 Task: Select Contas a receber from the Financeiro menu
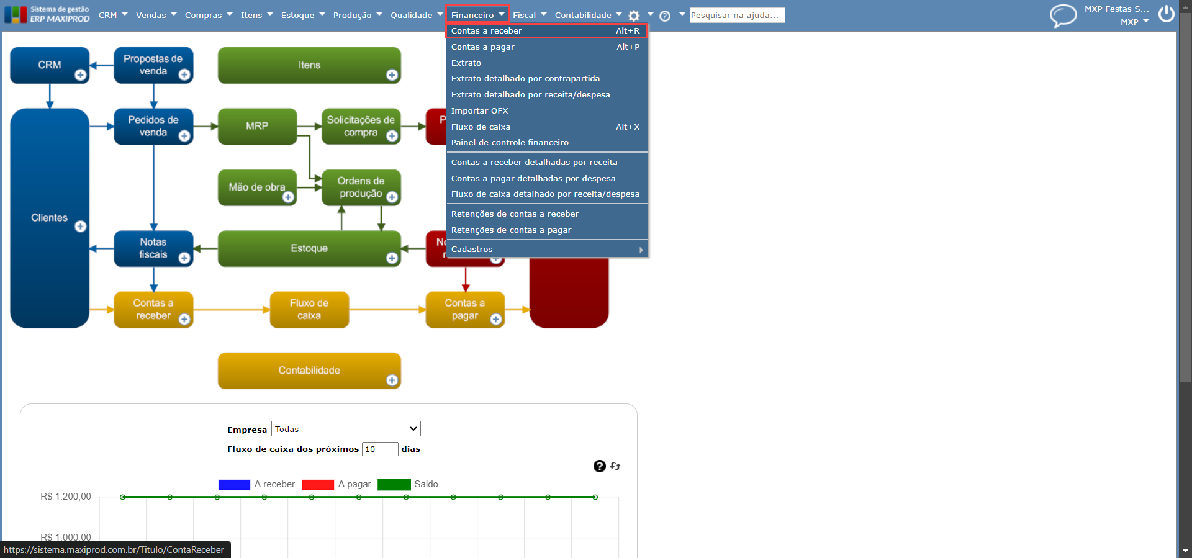(x=546, y=30)
